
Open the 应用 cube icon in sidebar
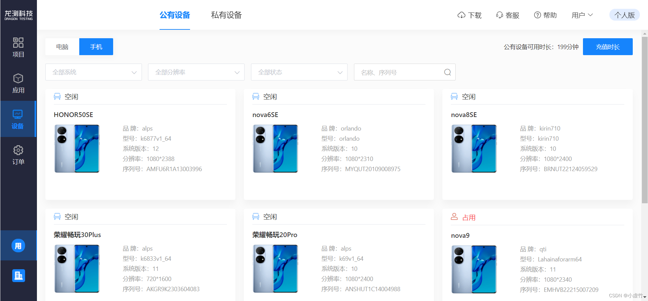(18, 78)
